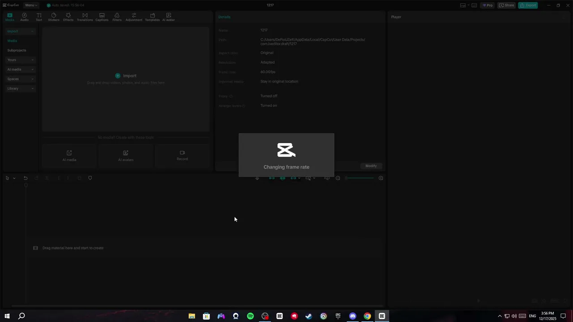Click the Share button
This screenshot has height=322, width=573.
[507, 5]
